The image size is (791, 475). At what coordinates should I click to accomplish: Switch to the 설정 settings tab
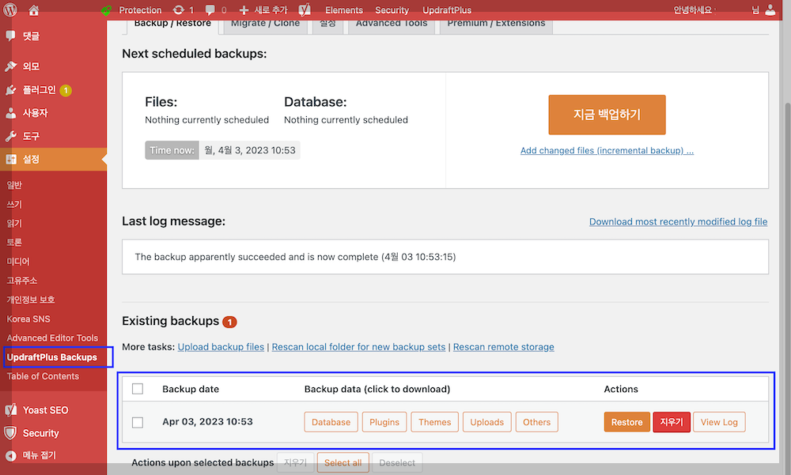tap(328, 25)
